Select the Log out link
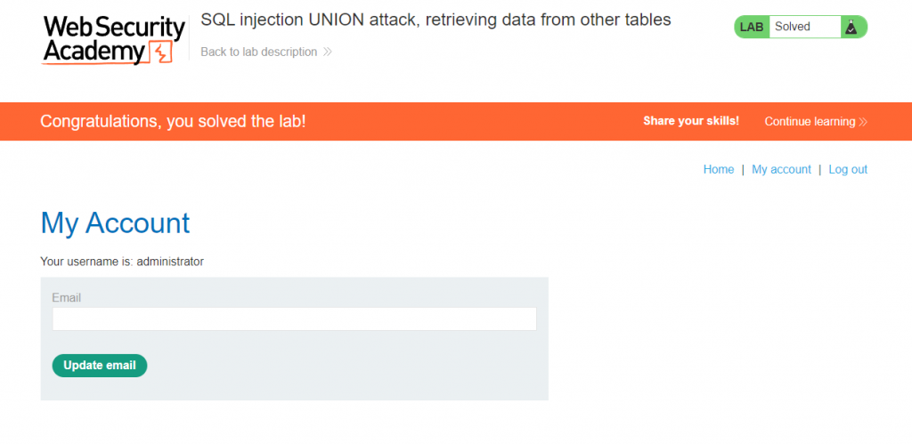 point(848,169)
